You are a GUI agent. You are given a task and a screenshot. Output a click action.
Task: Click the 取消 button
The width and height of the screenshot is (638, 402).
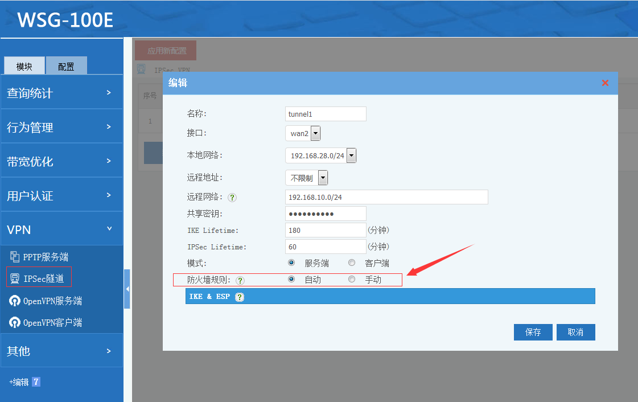(575, 332)
